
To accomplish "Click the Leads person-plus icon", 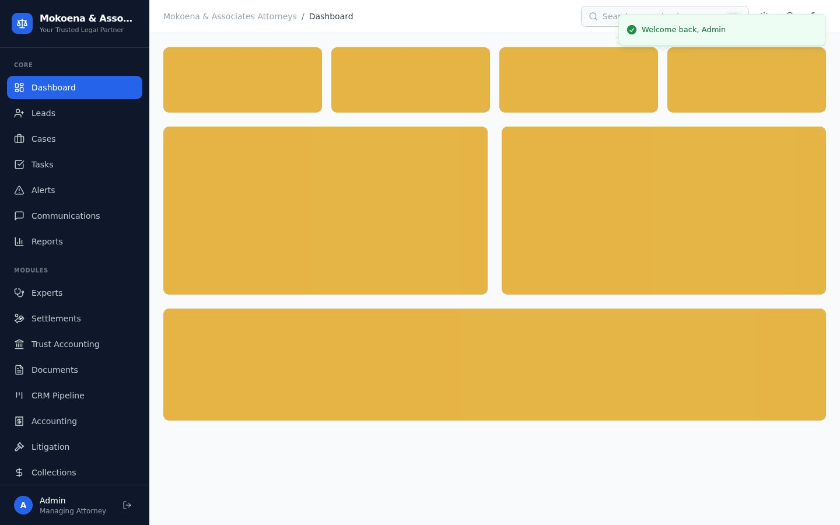I will pyautogui.click(x=19, y=113).
